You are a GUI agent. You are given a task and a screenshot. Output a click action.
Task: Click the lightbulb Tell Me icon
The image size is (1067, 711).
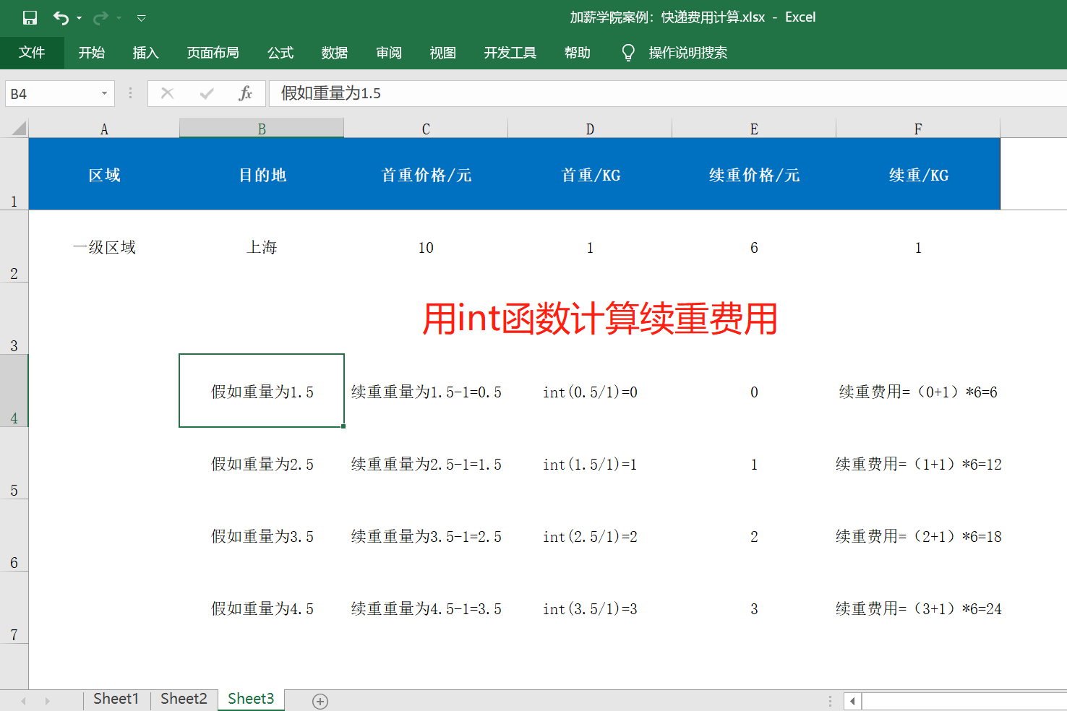click(628, 53)
